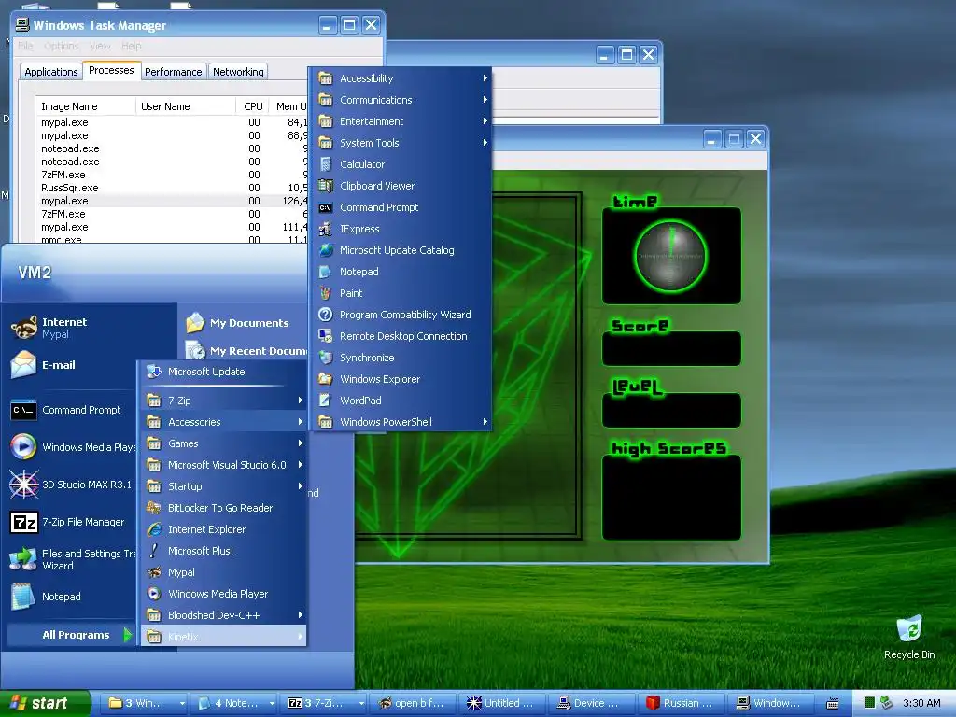Select Processes tab in Task Manager
956x717 pixels.
click(x=111, y=70)
